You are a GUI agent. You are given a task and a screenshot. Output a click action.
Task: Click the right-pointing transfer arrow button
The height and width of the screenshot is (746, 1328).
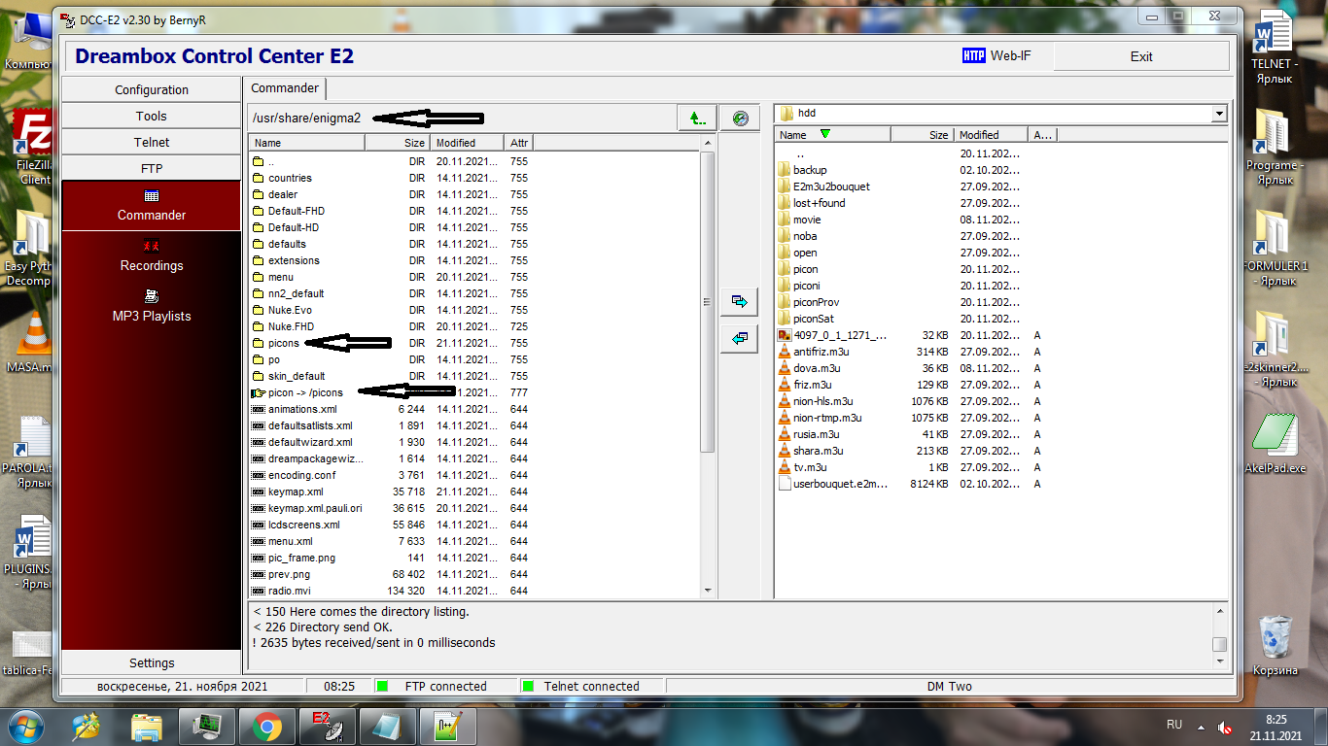(x=739, y=302)
